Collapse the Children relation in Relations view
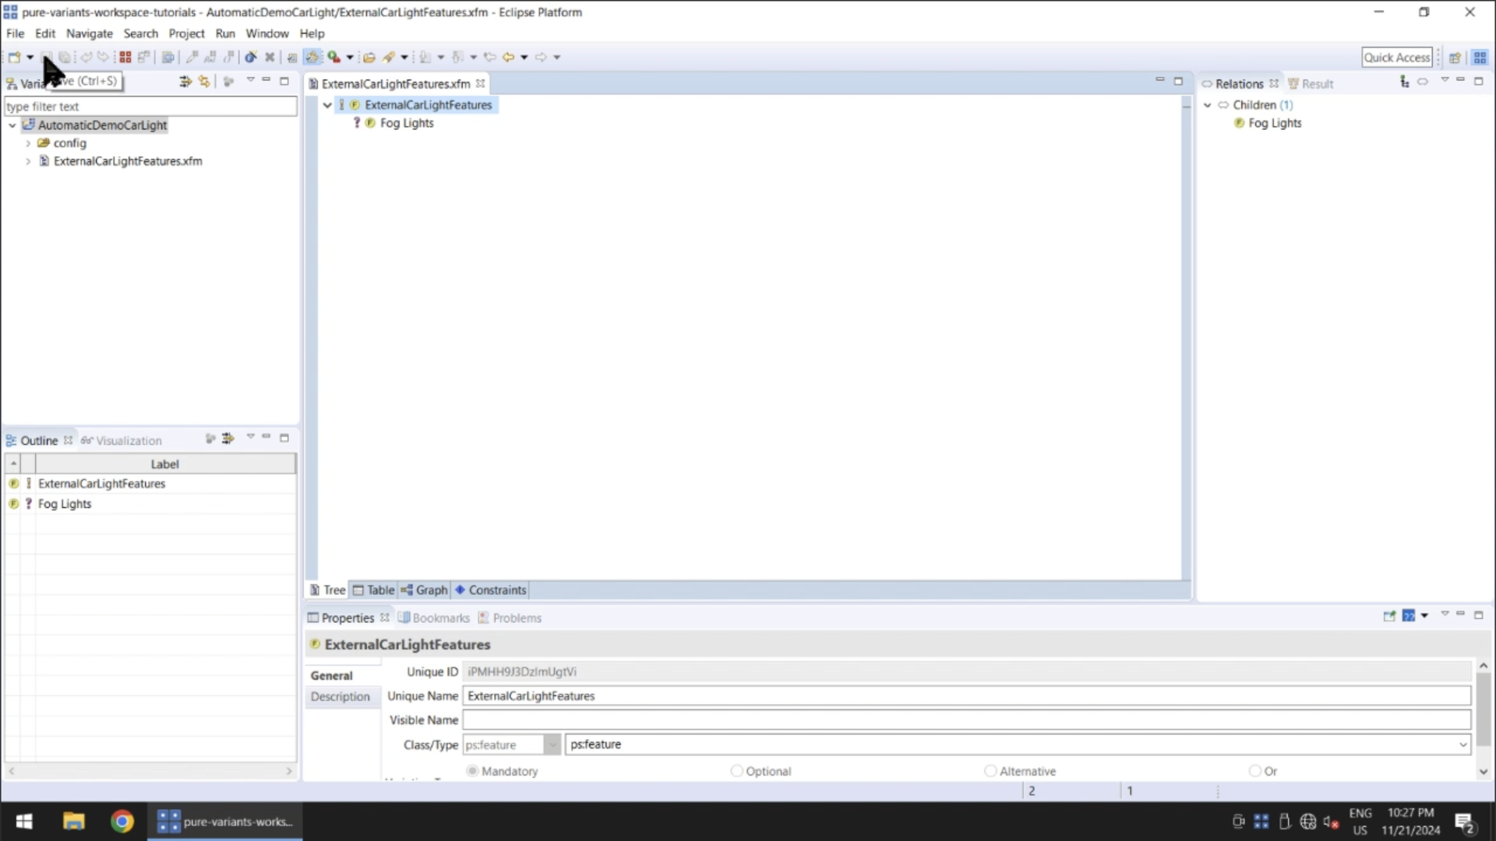This screenshot has width=1496, height=841. pyautogui.click(x=1208, y=104)
